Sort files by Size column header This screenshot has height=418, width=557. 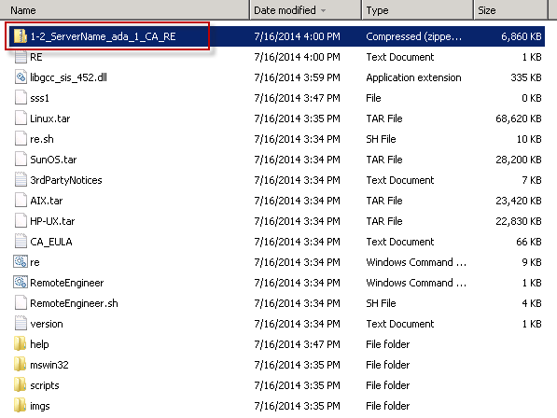pyautogui.click(x=510, y=10)
